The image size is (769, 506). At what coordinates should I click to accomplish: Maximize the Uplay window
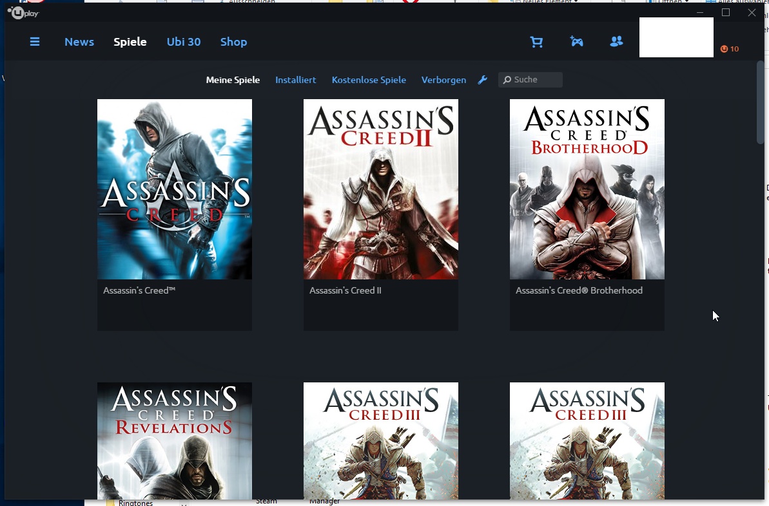[726, 13]
